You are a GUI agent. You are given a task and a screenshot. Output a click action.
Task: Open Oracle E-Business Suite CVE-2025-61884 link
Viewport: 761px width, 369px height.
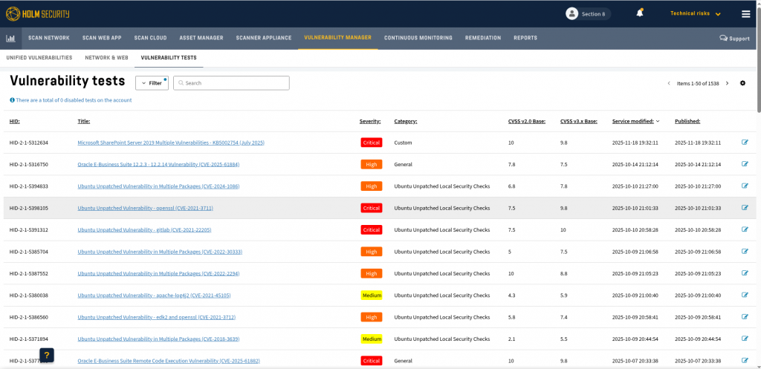159,164
